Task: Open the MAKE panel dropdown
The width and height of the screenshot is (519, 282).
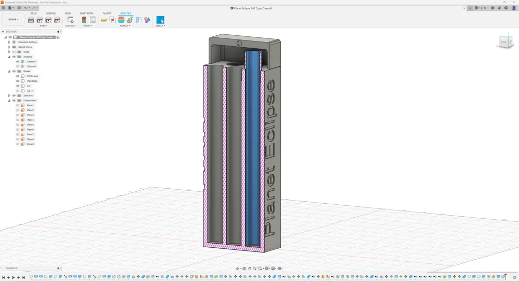Action: tap(44, 26)
